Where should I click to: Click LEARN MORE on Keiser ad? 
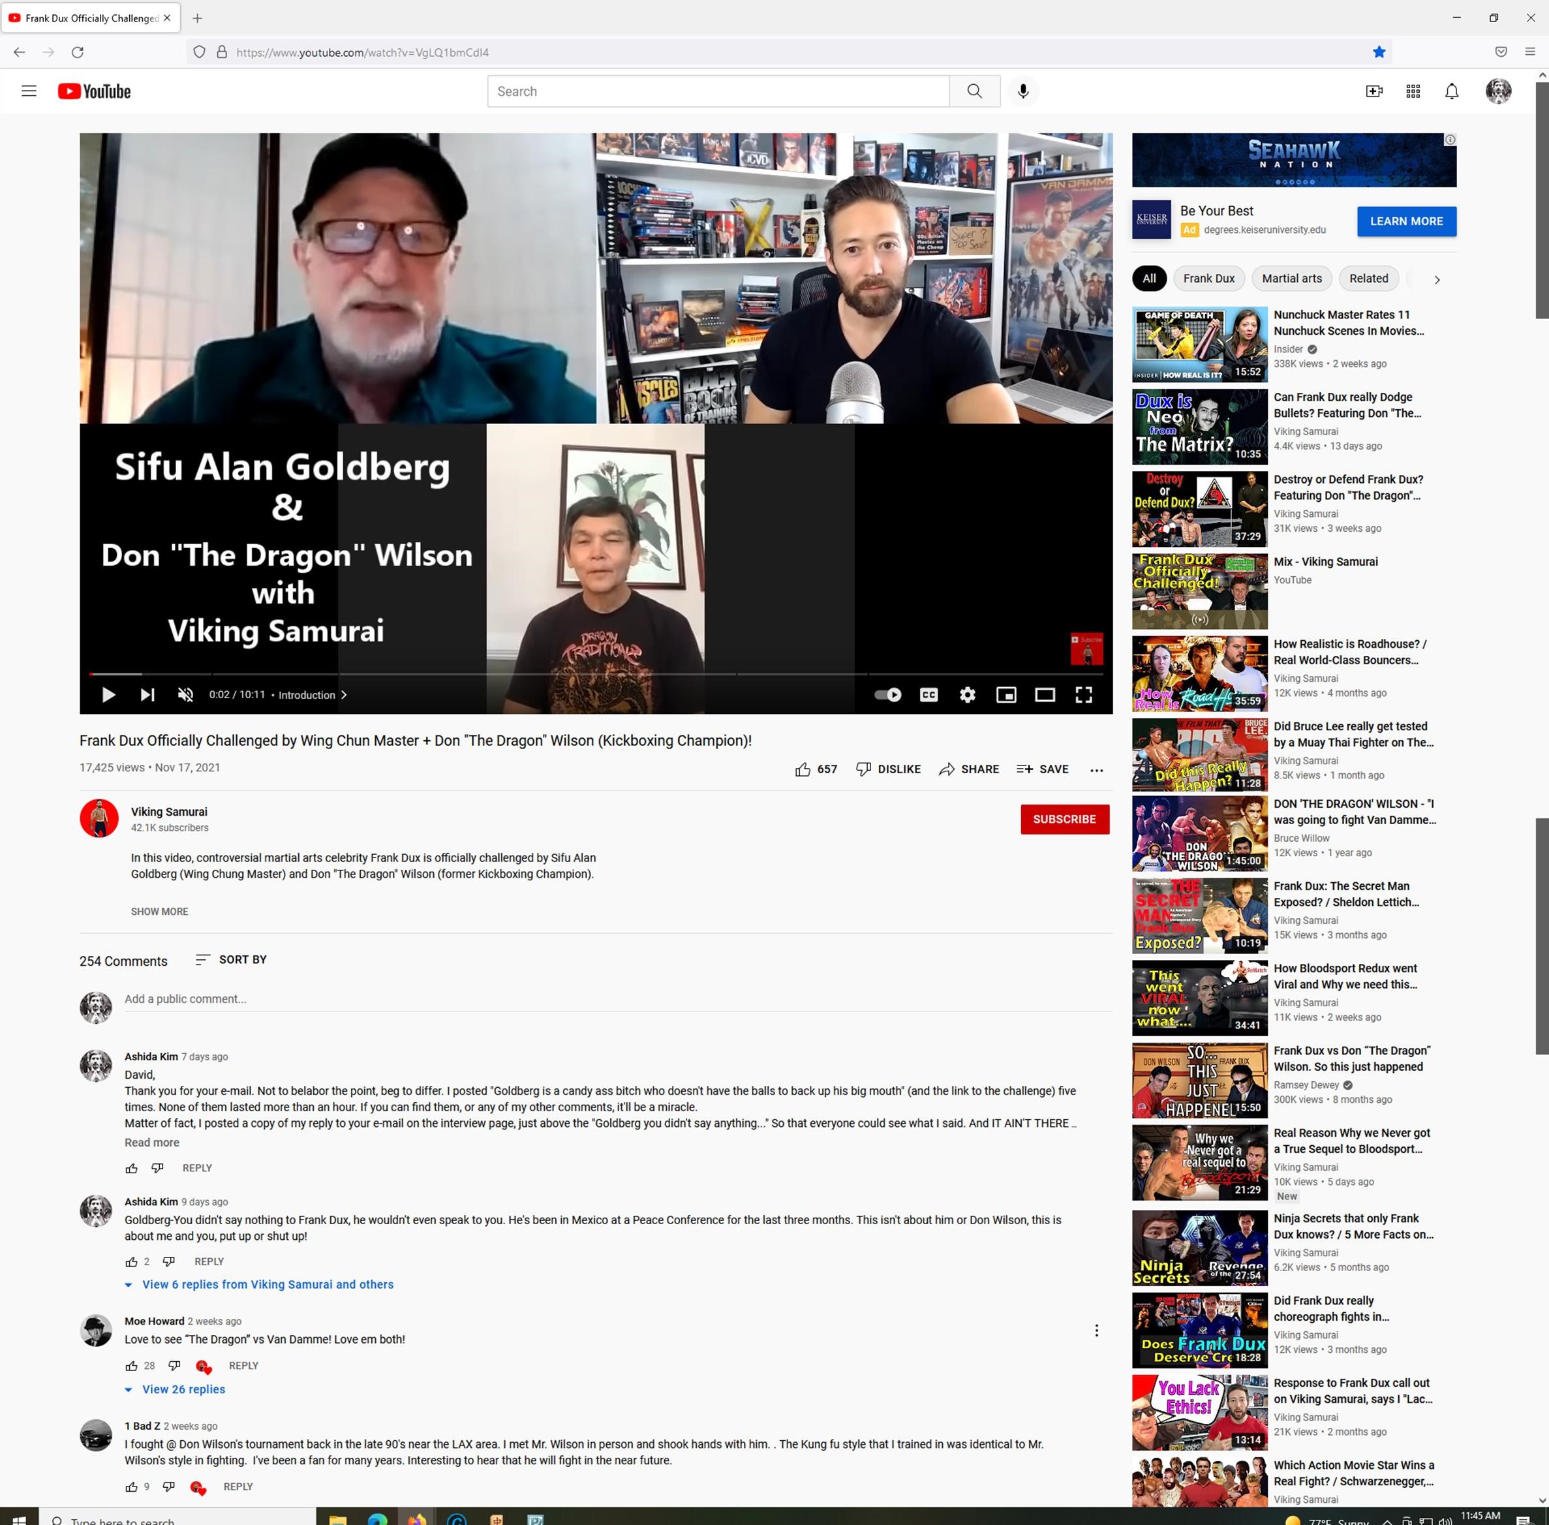1407,221
